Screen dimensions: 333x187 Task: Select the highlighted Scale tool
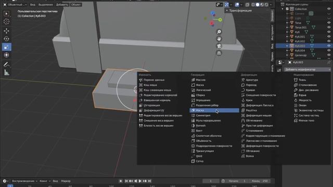[7, 47]
